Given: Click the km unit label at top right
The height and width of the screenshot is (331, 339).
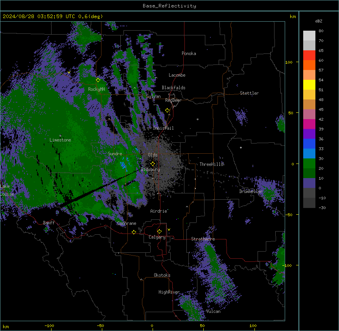Looking at the screenshot, I should [x=293, y=17].
